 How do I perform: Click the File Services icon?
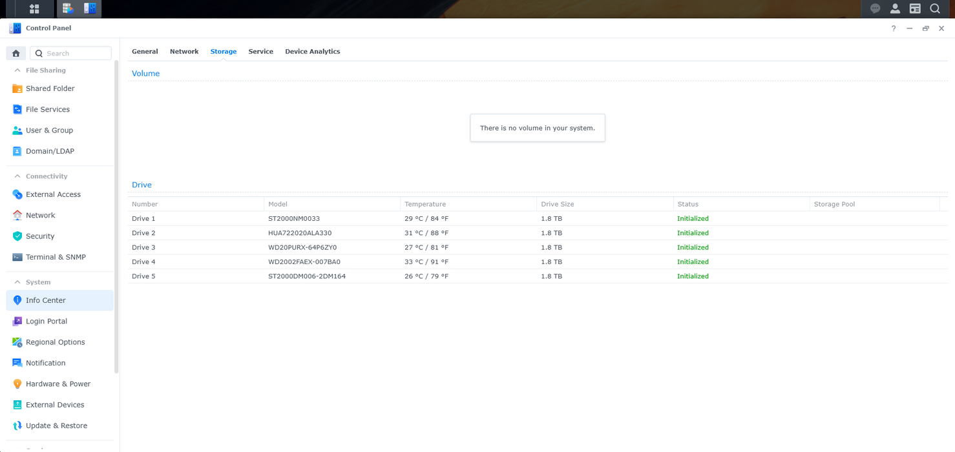coord(17,109)
